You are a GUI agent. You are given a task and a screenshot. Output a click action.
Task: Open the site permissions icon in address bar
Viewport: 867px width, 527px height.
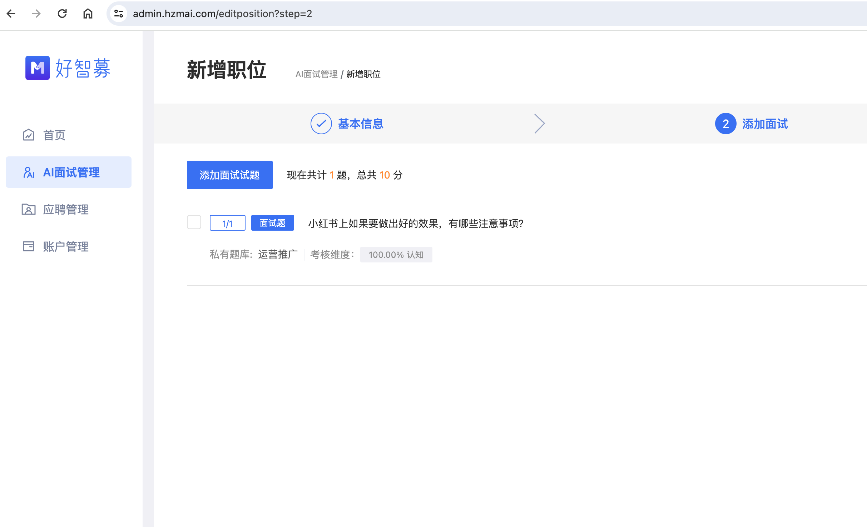point(118,13)
